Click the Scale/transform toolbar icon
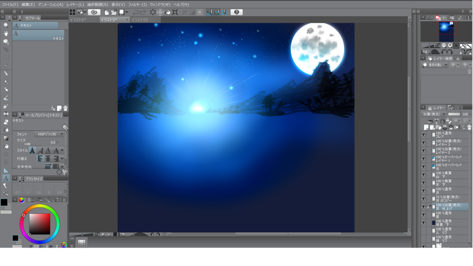This screenshot has height=266, width=473. [x=175, y=12]
